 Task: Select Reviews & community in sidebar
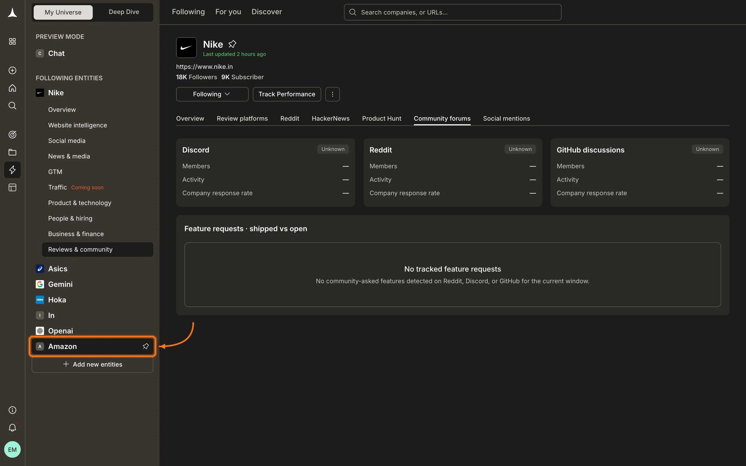(x=97, y=249)
